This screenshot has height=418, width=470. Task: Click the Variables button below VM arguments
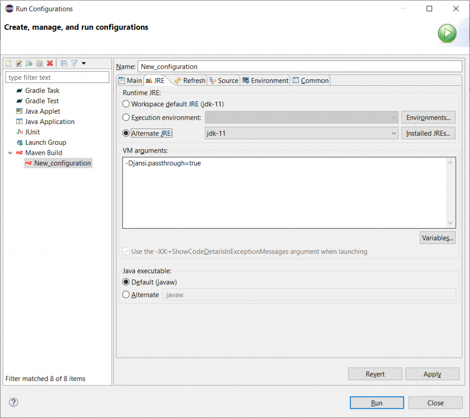pyautogui.click(x=437, y=237)
